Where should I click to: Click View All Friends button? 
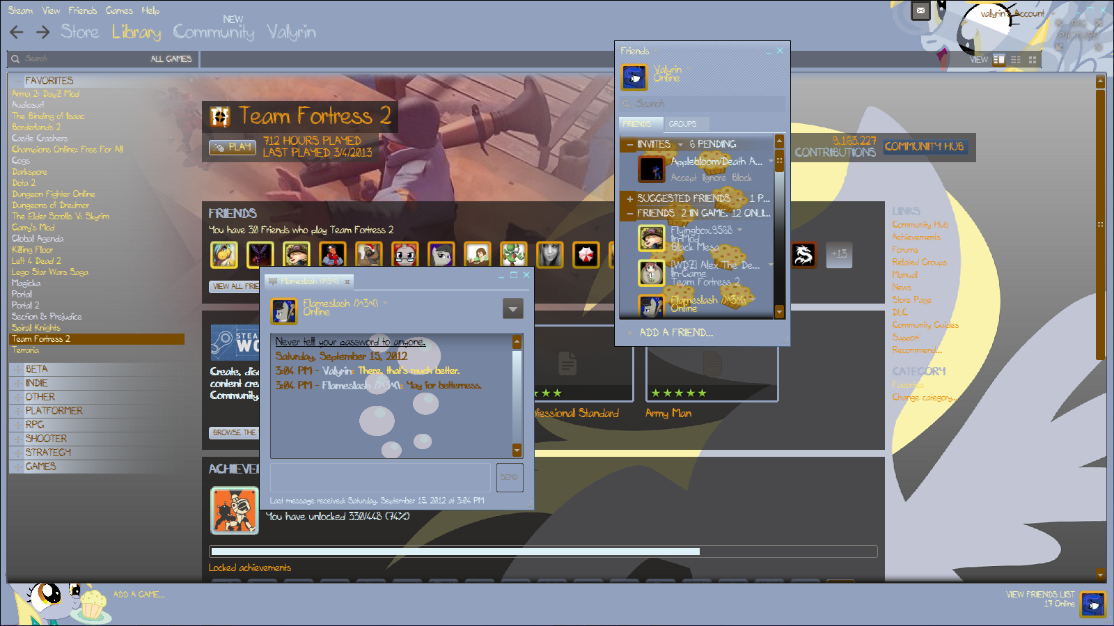click(235, 286)
